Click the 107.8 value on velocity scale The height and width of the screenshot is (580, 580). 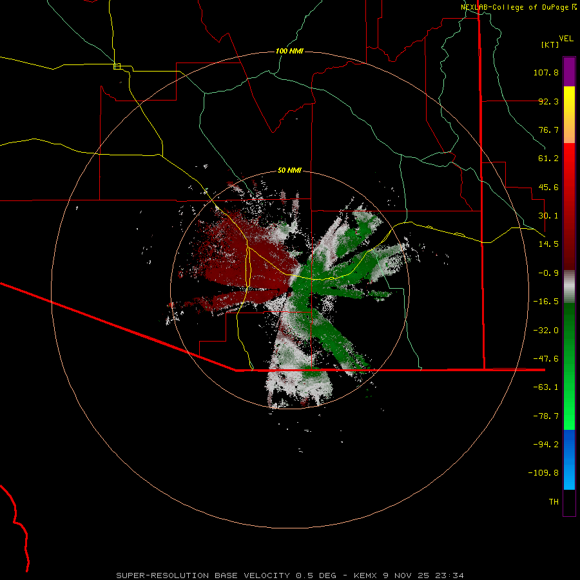pos(546,72)
